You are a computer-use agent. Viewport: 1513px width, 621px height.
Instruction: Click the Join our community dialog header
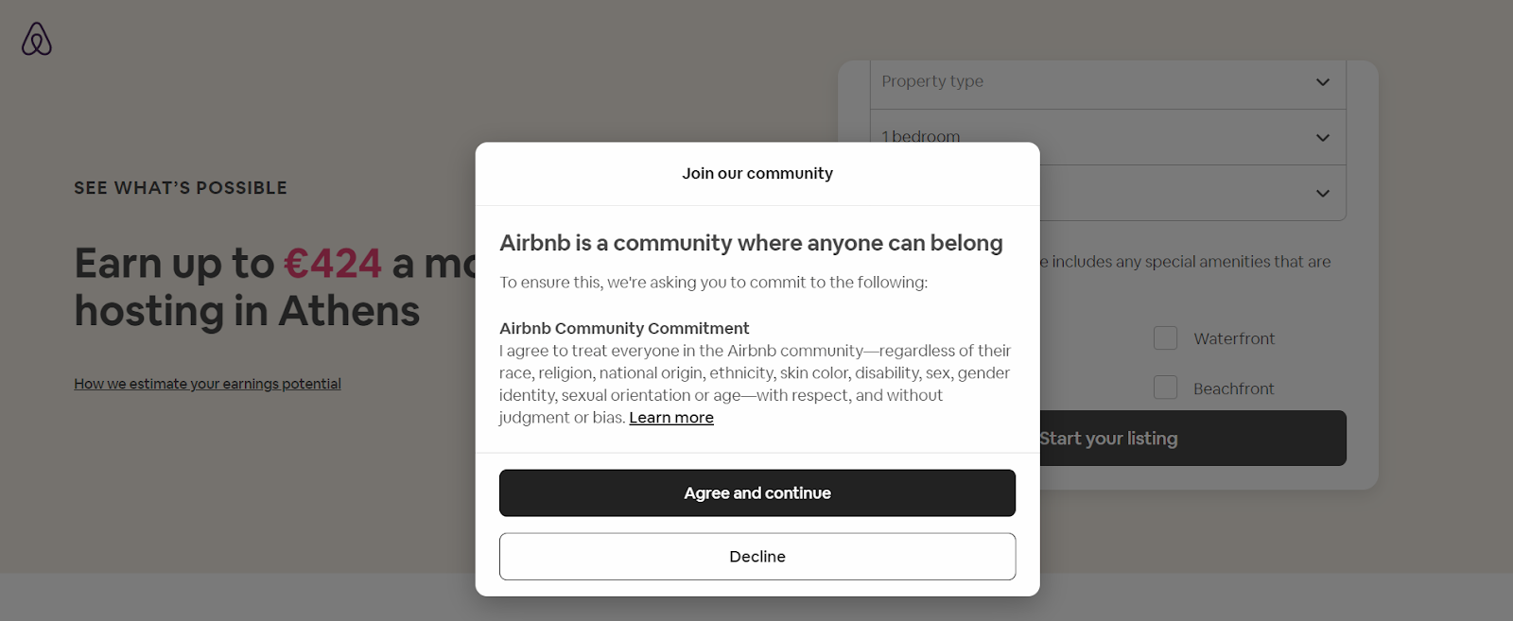point(756,173)
